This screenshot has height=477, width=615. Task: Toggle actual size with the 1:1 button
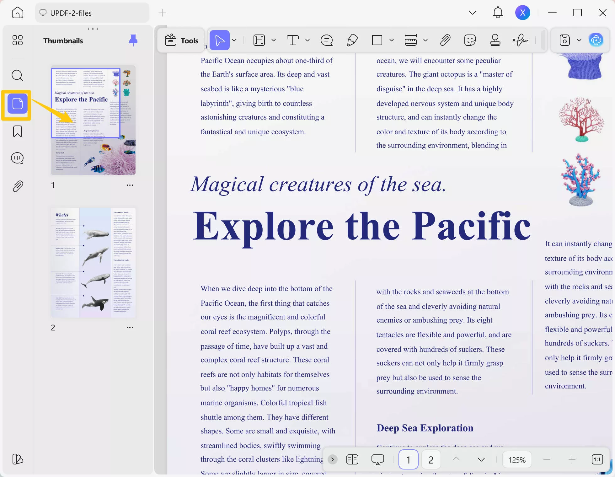pos(597,459)
